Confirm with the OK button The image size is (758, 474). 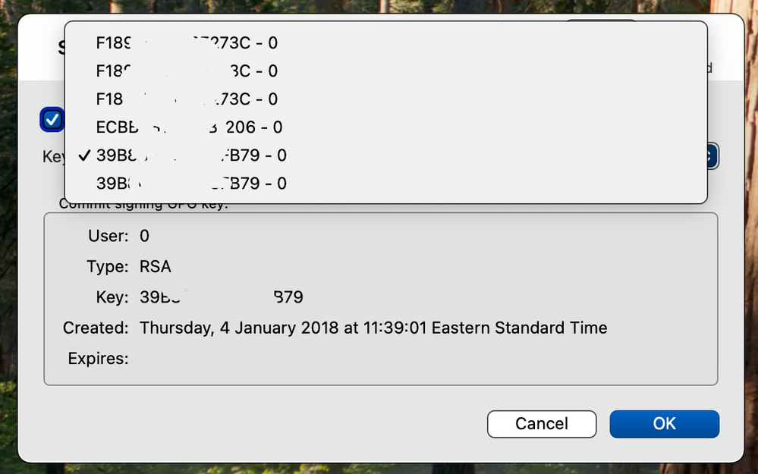[x=664, y=424]
